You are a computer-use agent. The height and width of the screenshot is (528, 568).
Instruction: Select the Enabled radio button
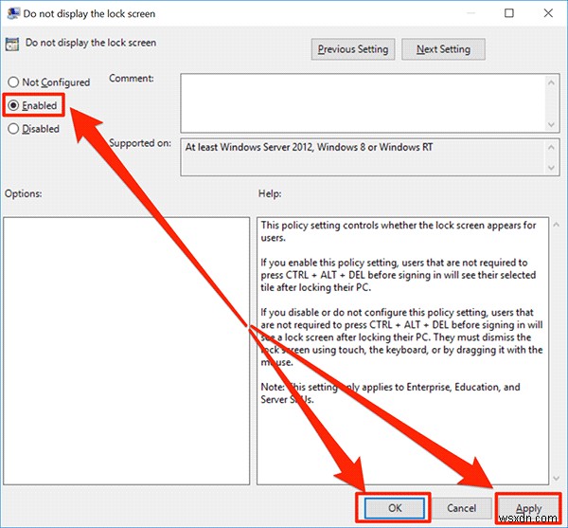pyautogui.click(x=13, y=105)
